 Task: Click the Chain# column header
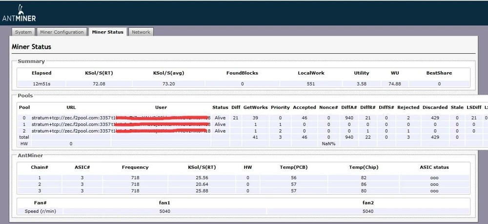click(x=40, y=167)
